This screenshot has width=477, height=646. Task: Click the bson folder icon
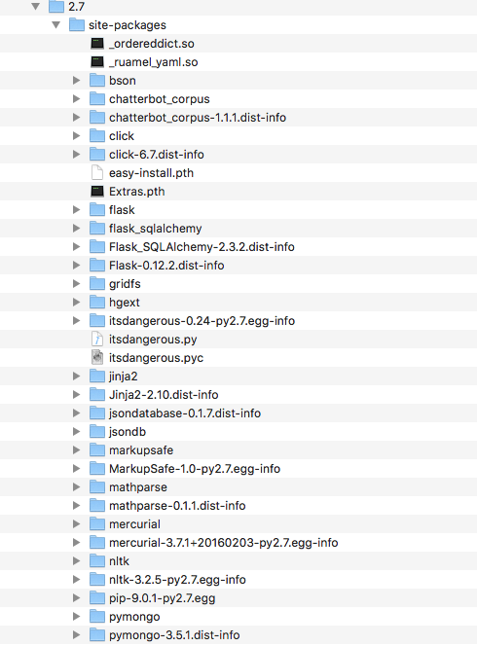point(97,81)
